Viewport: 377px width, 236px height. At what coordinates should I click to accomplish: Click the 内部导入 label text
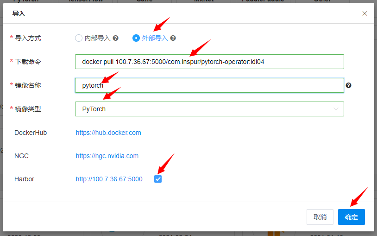click(x=97, y=38)
